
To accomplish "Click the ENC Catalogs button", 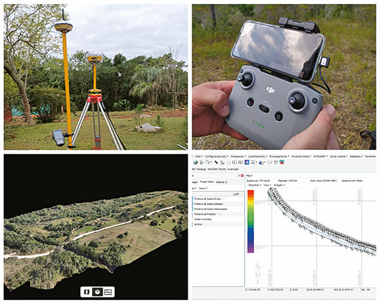I will pos(199,169).
